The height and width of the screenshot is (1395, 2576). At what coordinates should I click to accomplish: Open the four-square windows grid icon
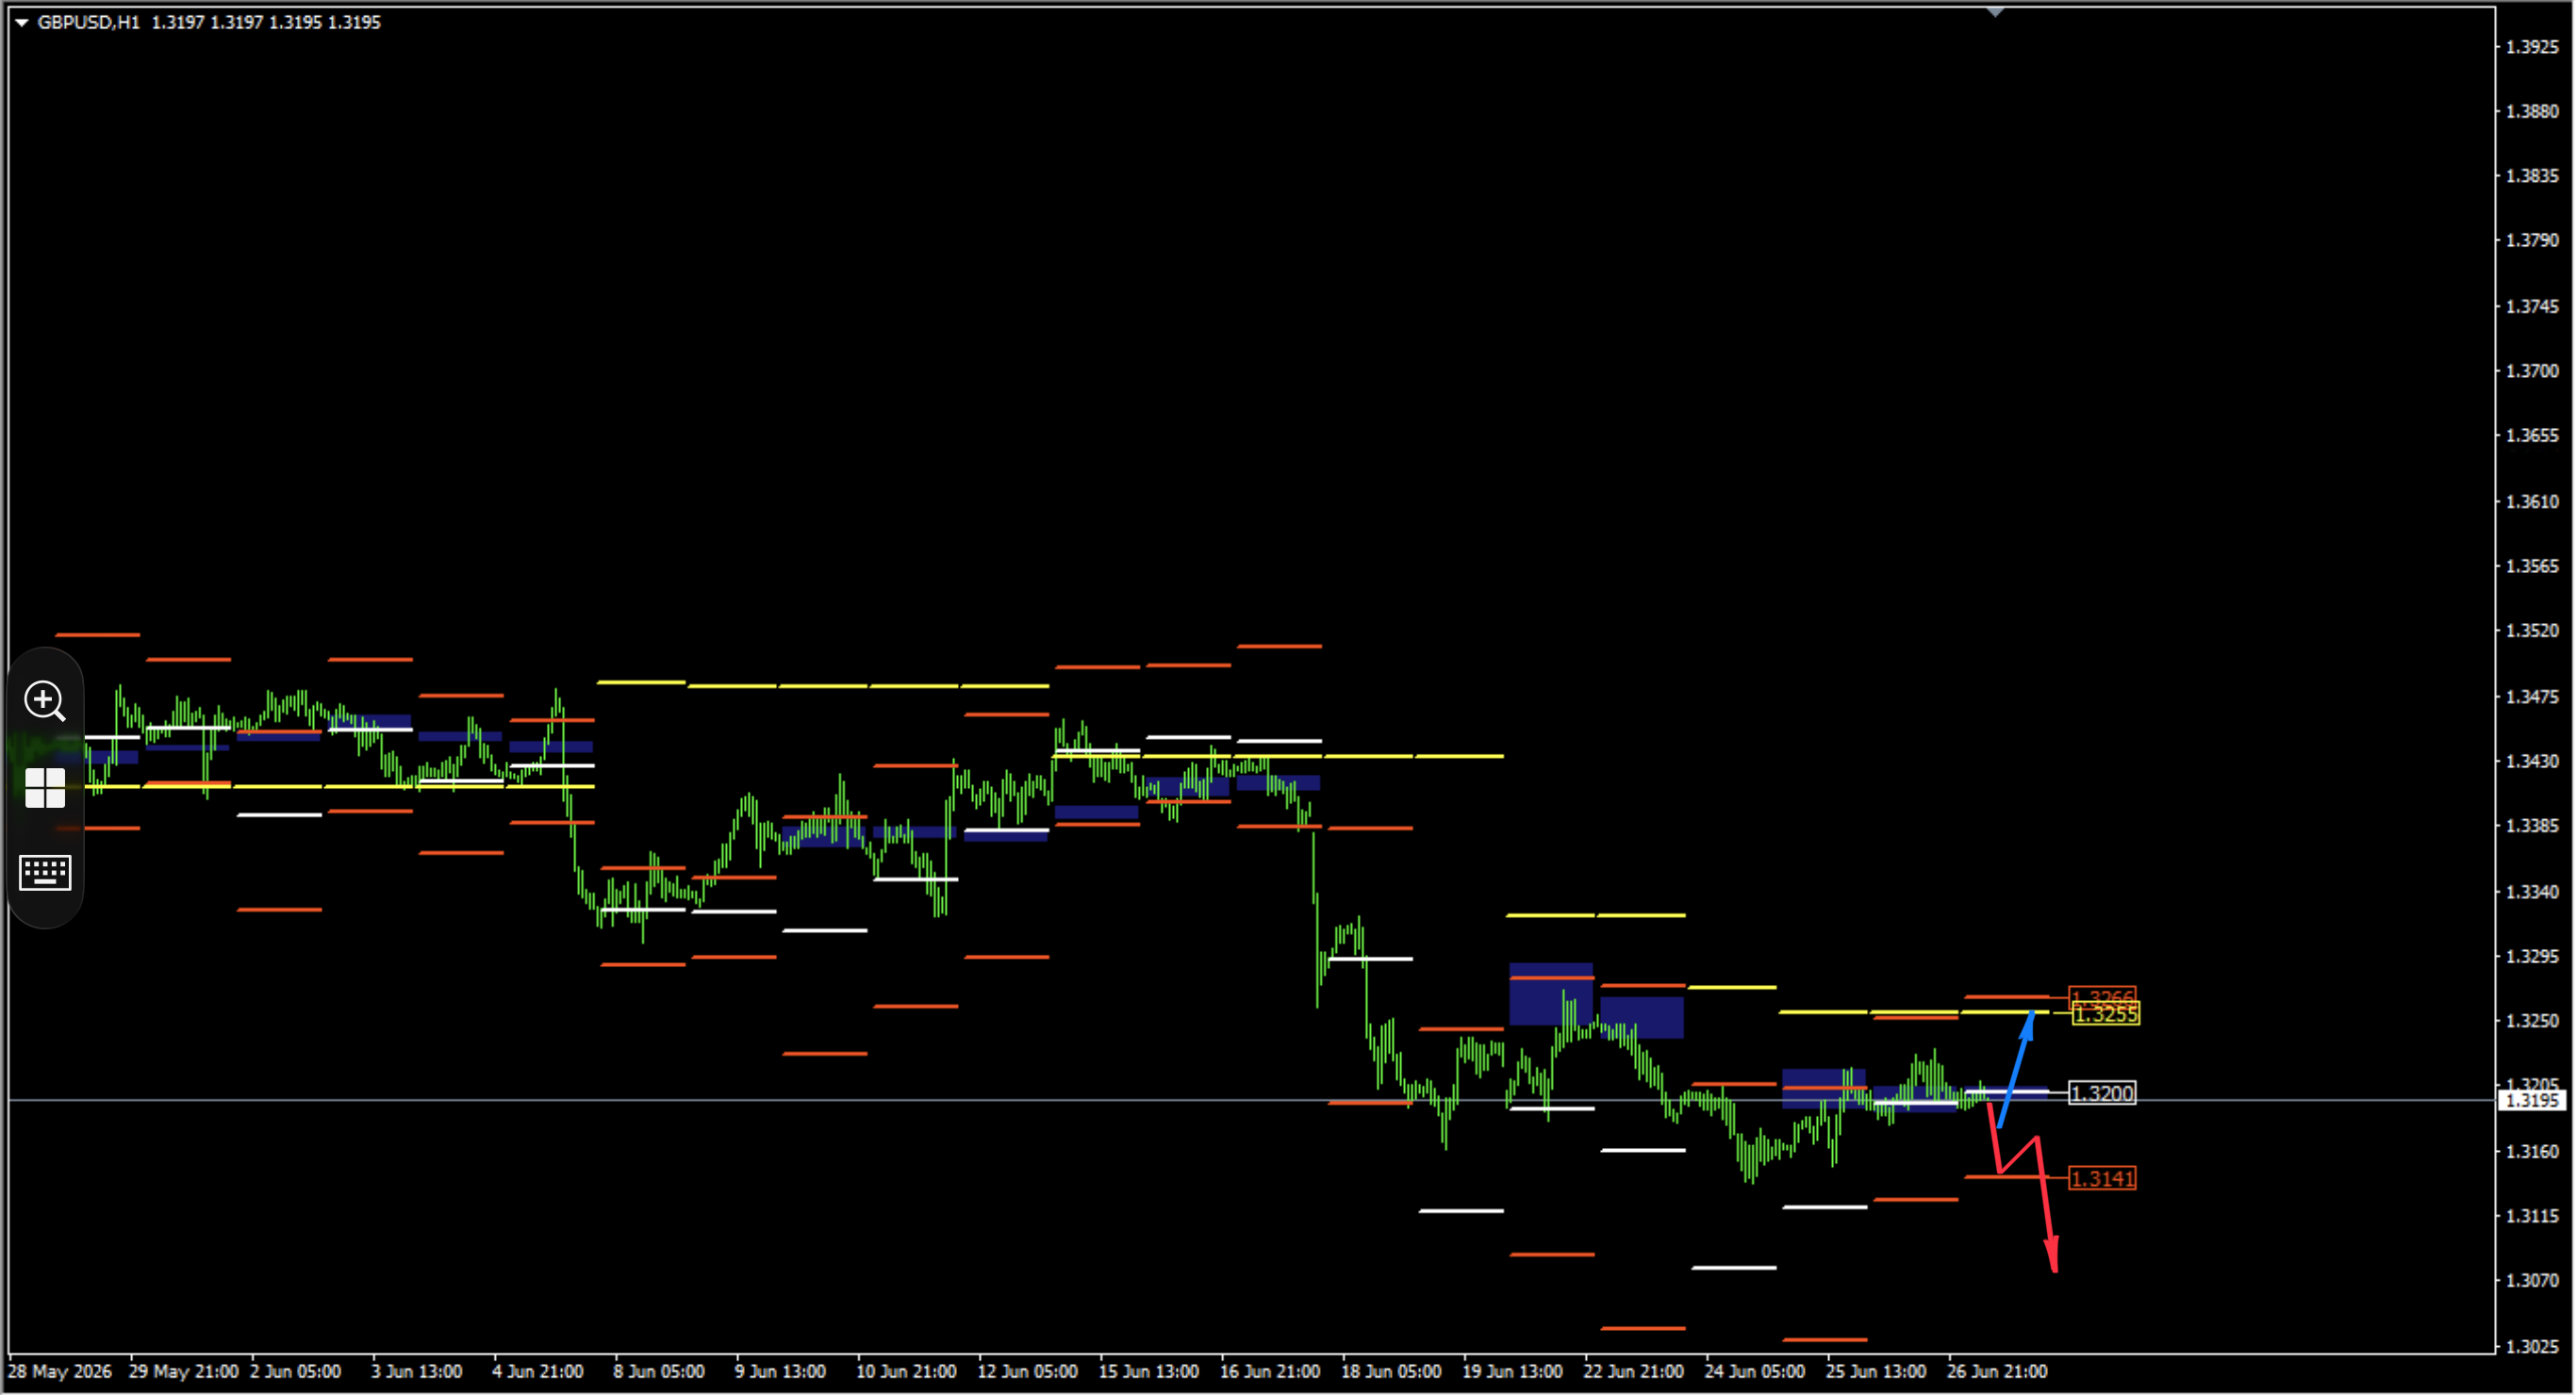pyautogui.click(x=45, y=788)
